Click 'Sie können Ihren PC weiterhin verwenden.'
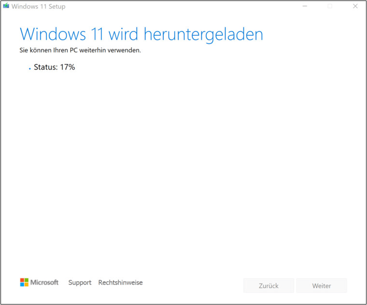 click(80, 50)
